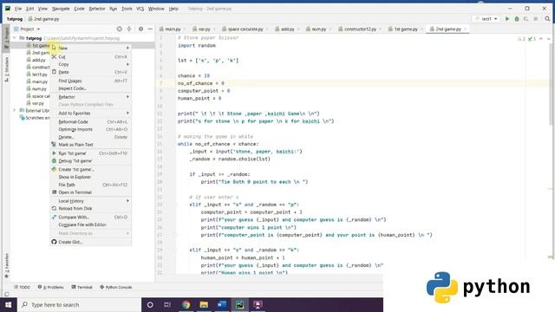555x312 pixels.
Task: Click the tool windows toggle in status bar corner
Action: pyautogui.click(x=6, y=295)
